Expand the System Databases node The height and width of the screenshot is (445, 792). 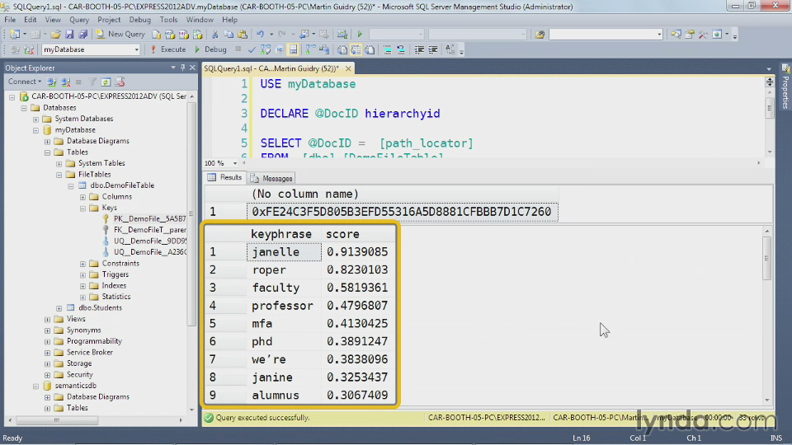tap(35, 119)
